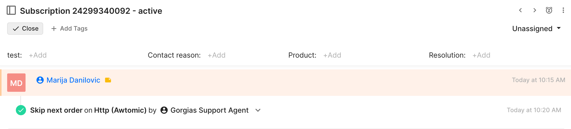Click the green success checkmark icon
Image resolution: width=571 pixels, height=129 pixels.
[21, 110]
